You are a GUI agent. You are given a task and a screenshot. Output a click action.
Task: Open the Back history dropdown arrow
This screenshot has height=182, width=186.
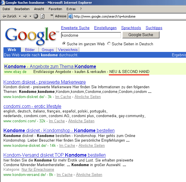[x=20, y=16]
